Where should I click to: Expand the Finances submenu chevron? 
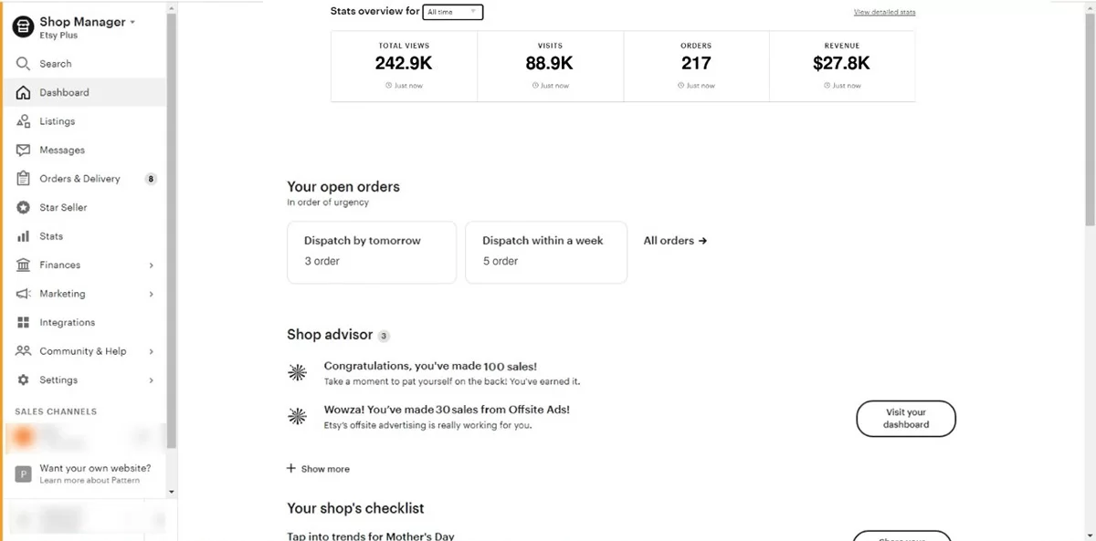tap(152, 265)
